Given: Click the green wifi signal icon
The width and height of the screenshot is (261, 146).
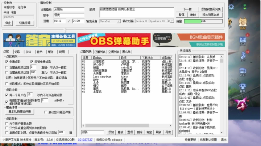Looking at the screenshot, I should click(245, 7).
